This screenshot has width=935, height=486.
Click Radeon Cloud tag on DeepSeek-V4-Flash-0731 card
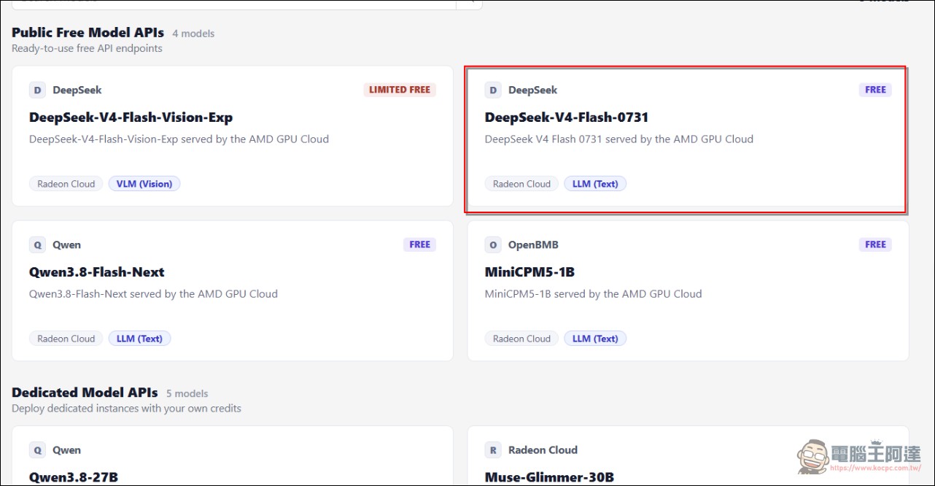pyautogui.click(x=522, y=184)
